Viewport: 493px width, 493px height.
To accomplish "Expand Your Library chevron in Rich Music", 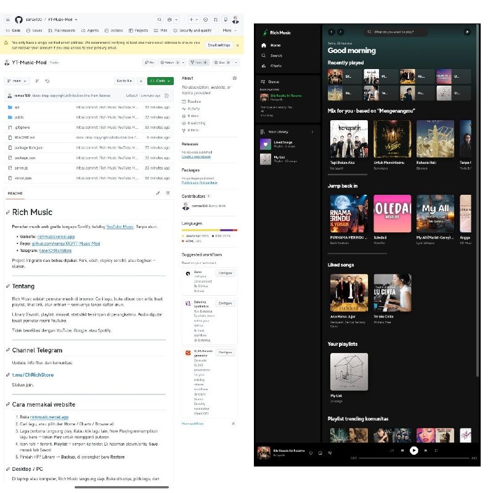I will click(x=312, y=132).
